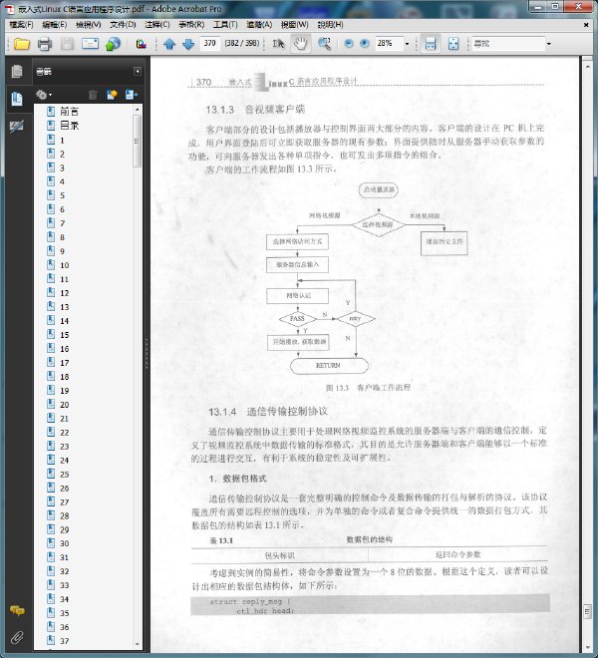598x658 pixels.
Task: Select bookmark 1 in the list
Action: pos(62,141)
